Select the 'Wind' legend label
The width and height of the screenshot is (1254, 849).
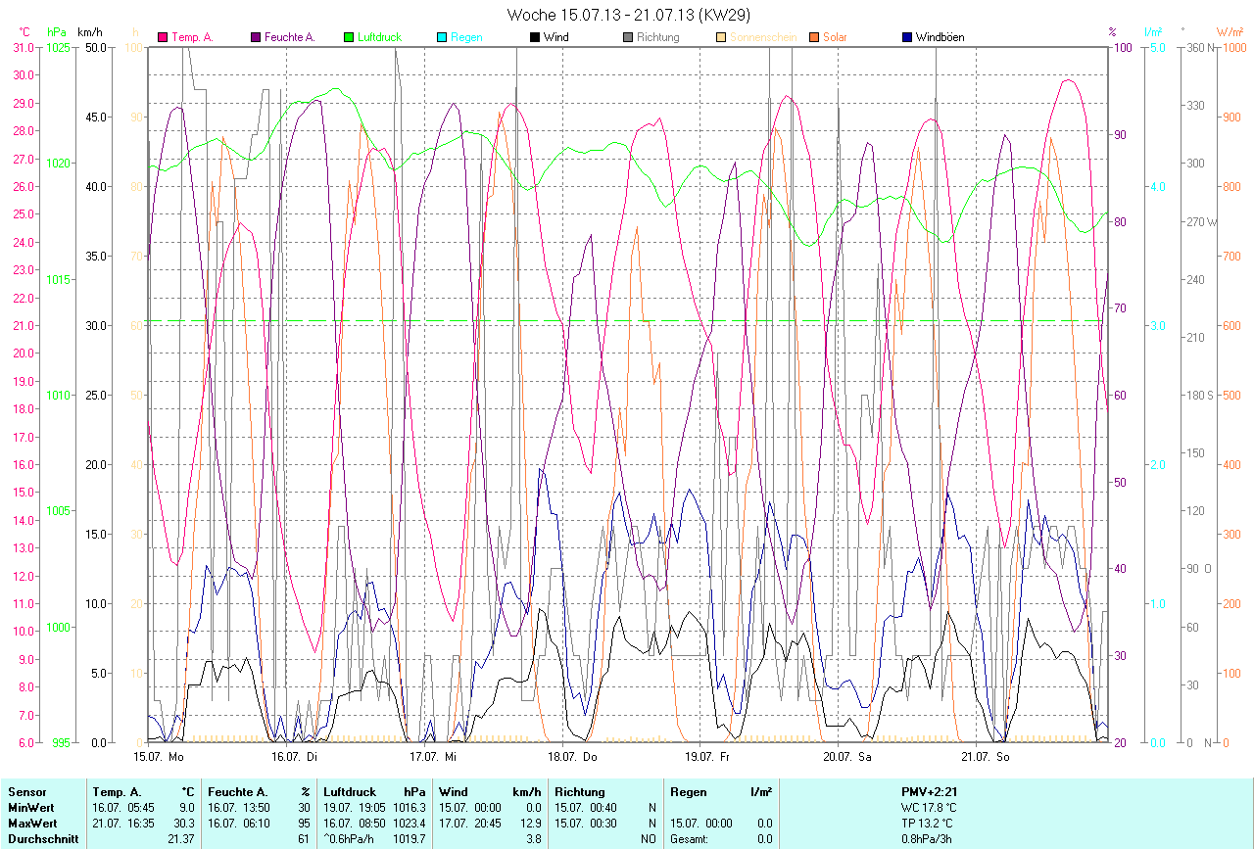(555, 37)
